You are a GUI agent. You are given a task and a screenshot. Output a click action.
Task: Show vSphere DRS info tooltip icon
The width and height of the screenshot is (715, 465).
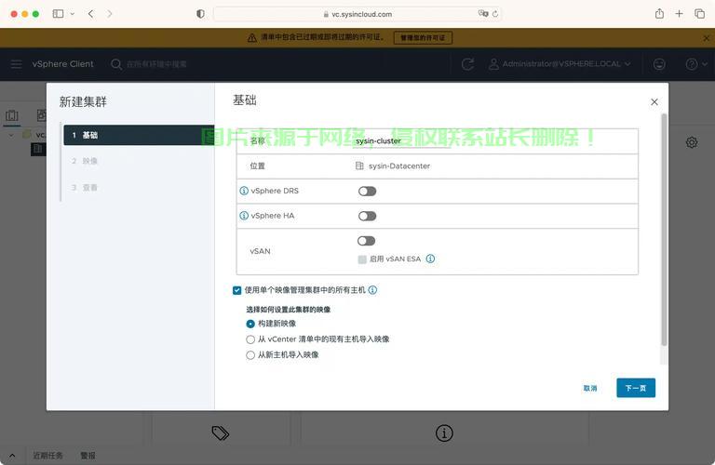tap(244, 191)
